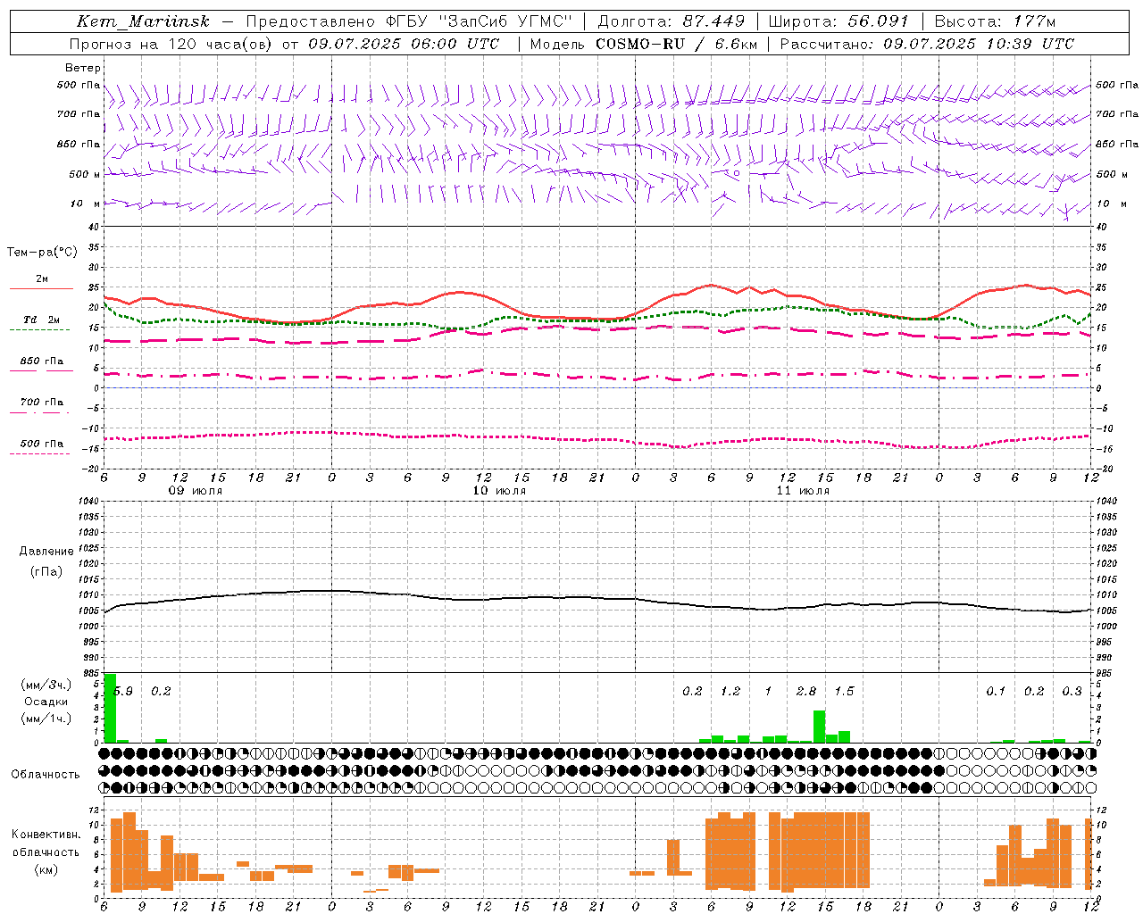Click the tall green bar beside 5.9
This screenshot has height=914, width=1143.
click(110, 708)
